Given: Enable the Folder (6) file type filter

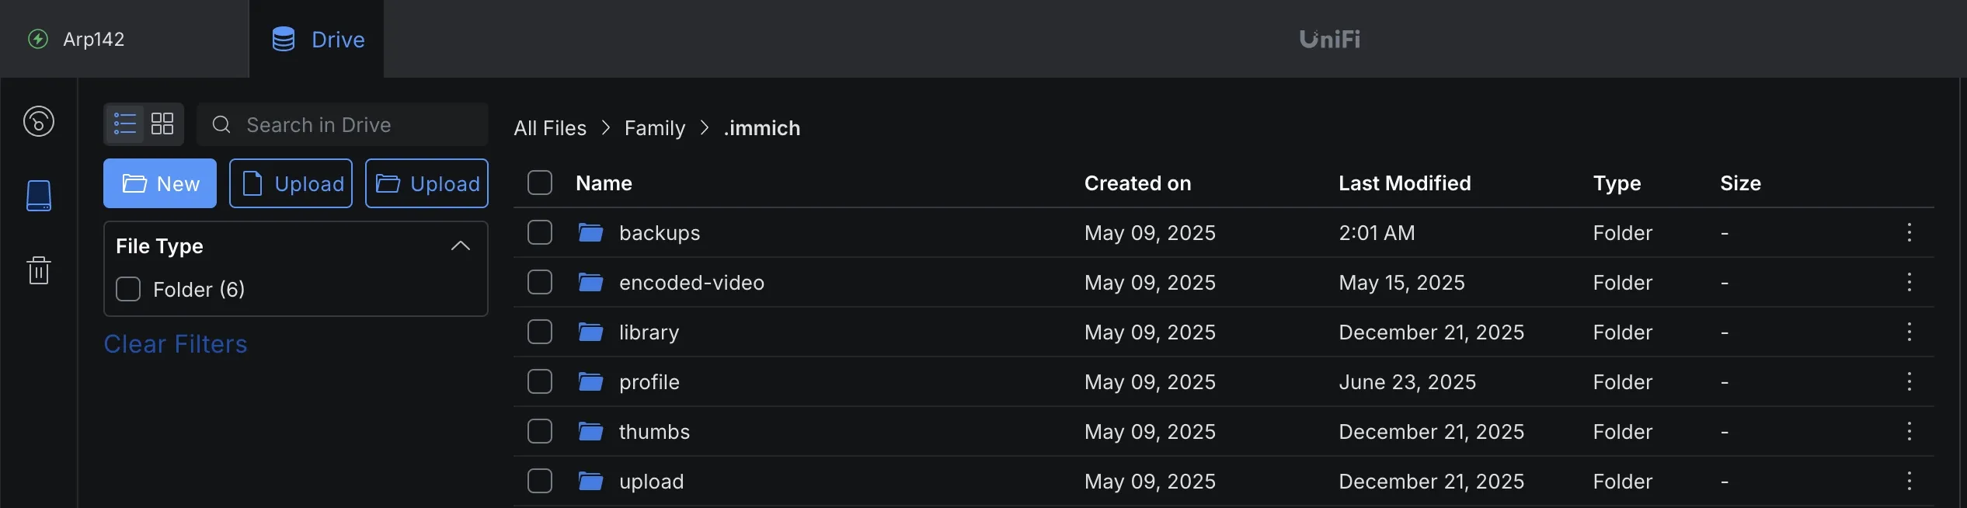Looking at the screenshot, I should pos(128,288).
